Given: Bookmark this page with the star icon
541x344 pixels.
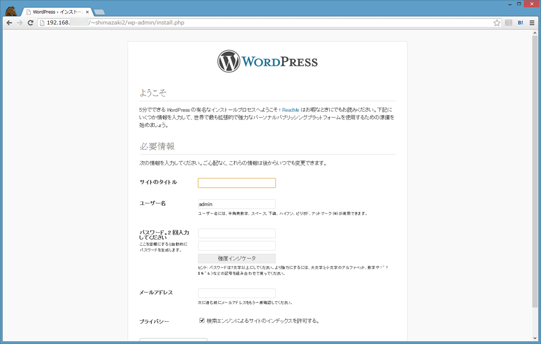Looking at the screenshot, I should tap(497, 23).
